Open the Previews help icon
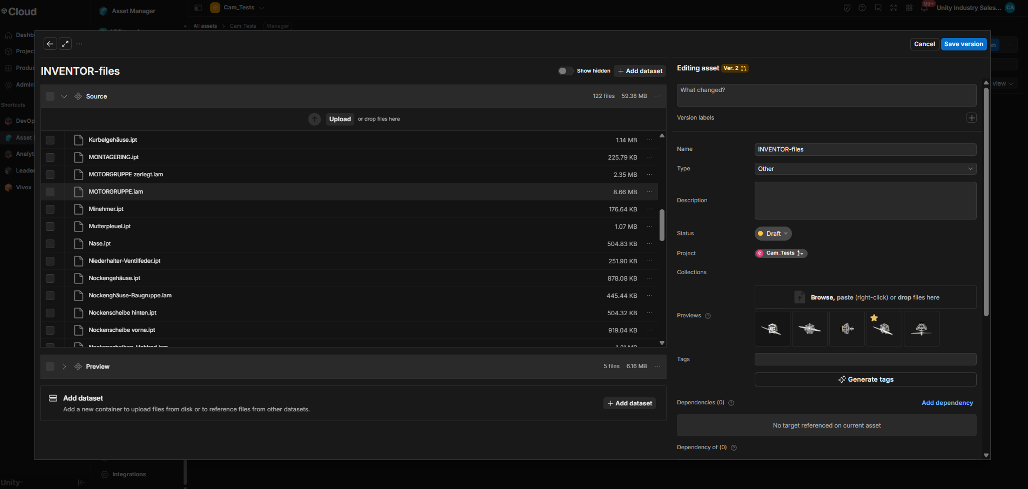The image size is (1028, 489). 708,316
